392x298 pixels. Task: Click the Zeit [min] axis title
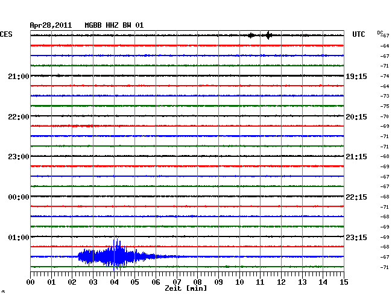(x=186, y=288)
